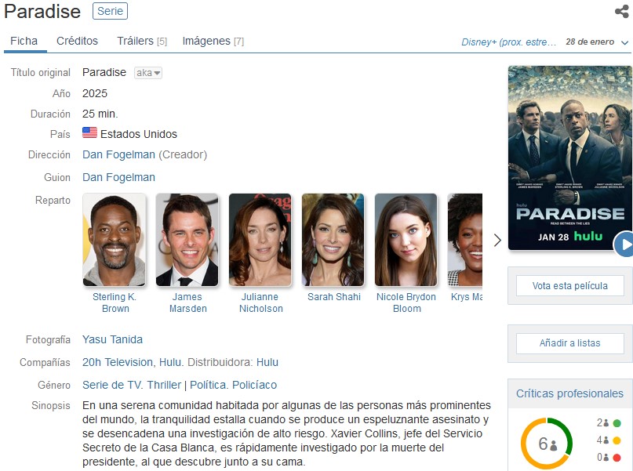Play the trailer from the poster play button
633x471 pixels.
[624, 245]
